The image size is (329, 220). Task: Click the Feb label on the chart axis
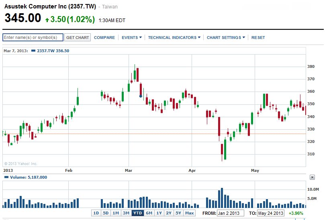point(69,171)
